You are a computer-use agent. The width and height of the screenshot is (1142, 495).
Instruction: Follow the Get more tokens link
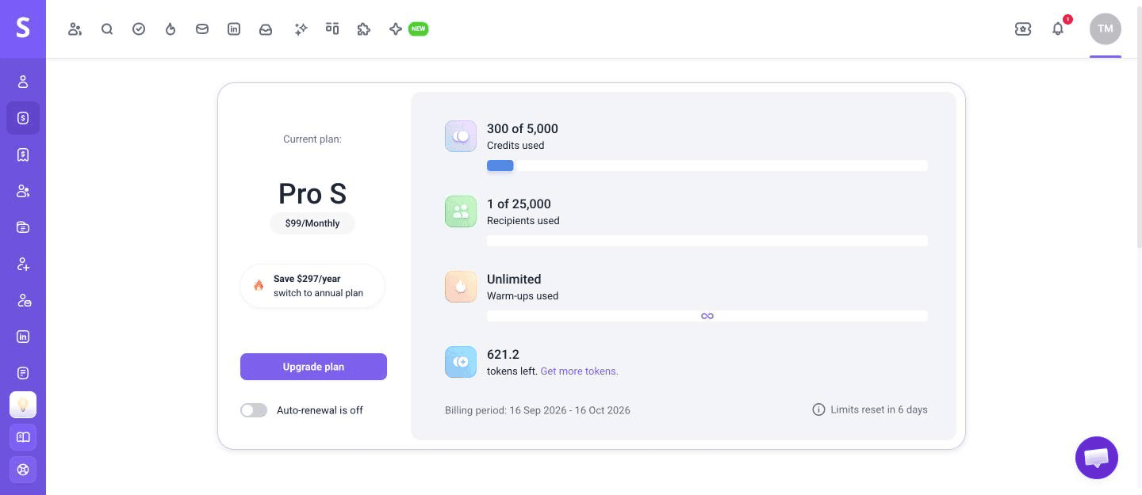click(x=579, y=371)
